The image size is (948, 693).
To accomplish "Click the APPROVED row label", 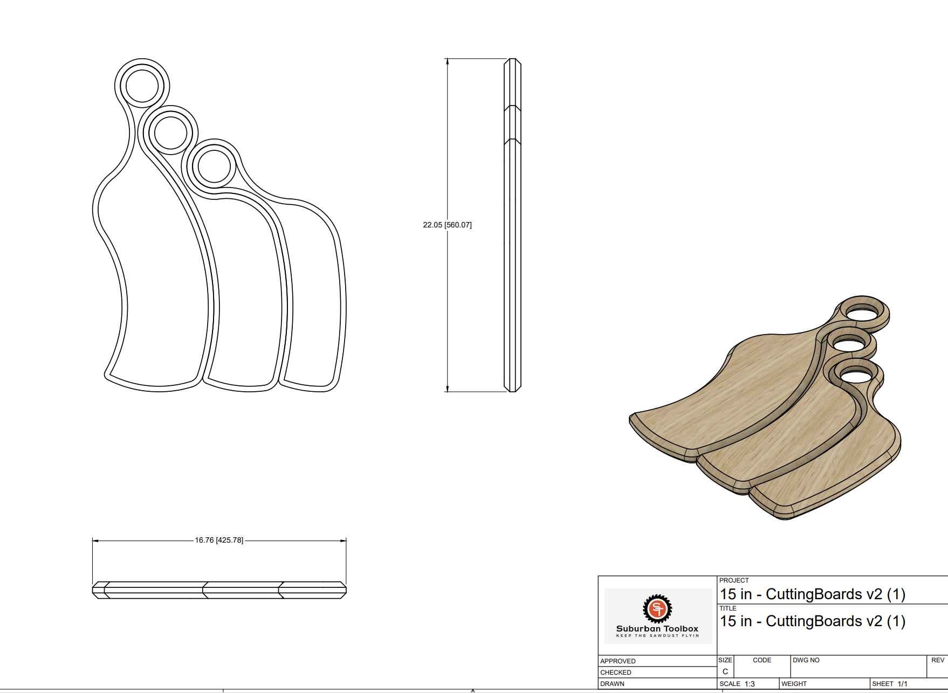I will point(618,661).
